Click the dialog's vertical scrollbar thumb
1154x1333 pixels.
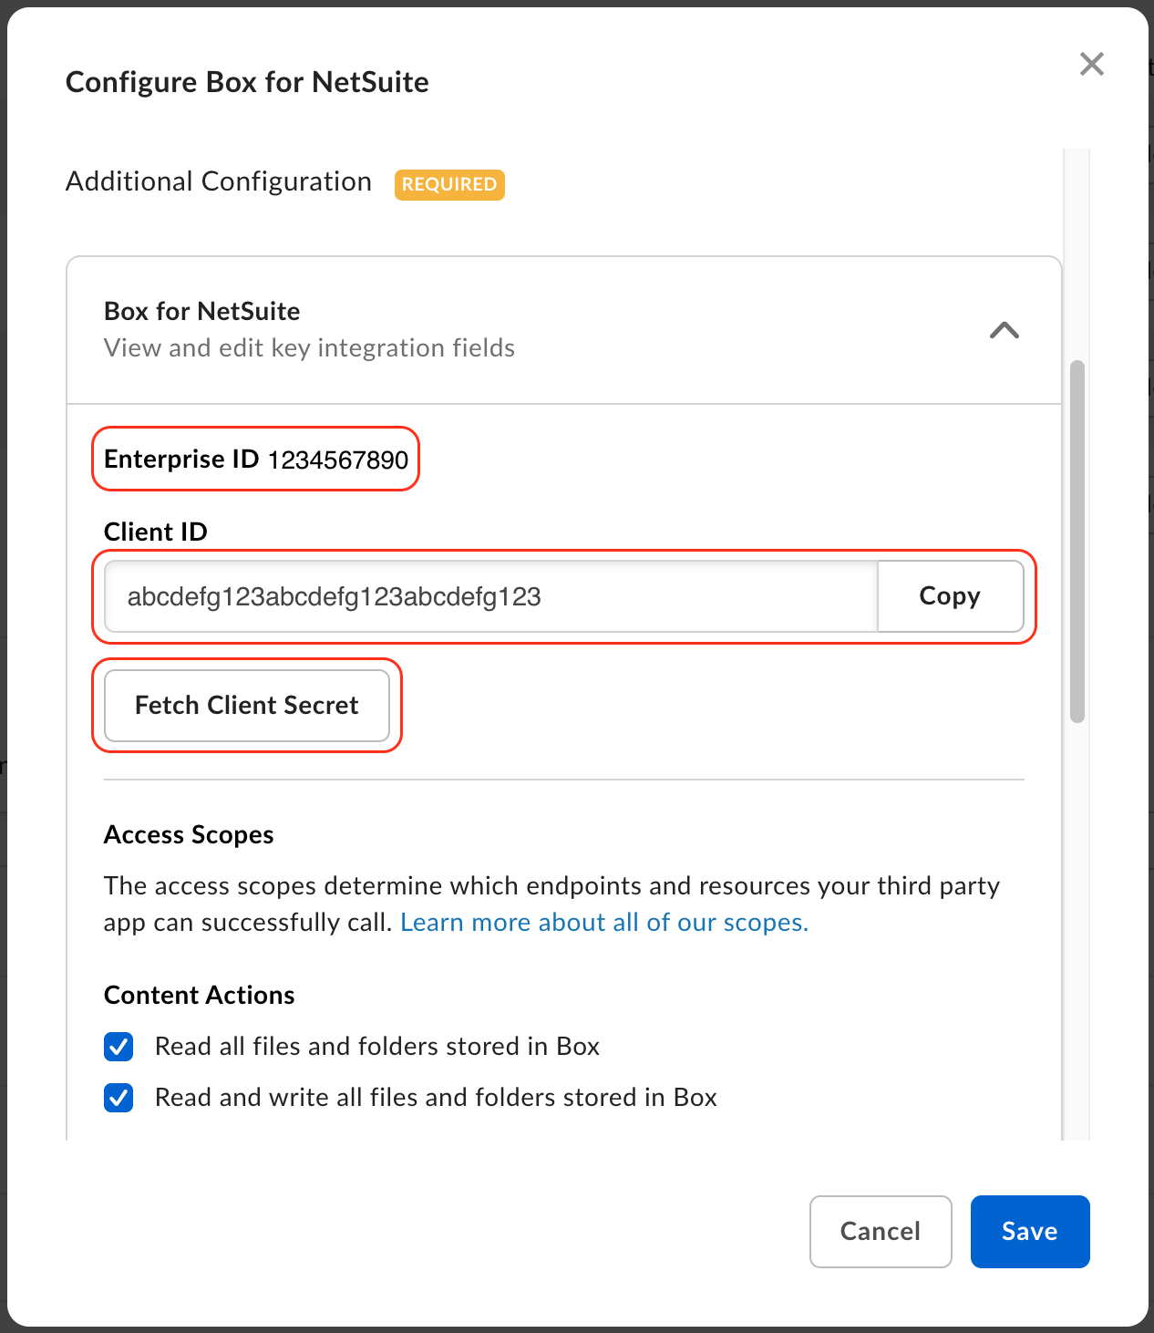pos(1077,542)
